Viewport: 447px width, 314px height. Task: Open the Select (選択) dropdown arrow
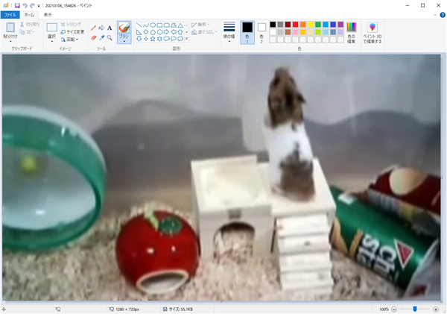[51, 41]
